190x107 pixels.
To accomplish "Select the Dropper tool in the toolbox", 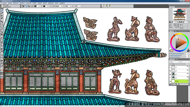I will (x=2, y=13).
